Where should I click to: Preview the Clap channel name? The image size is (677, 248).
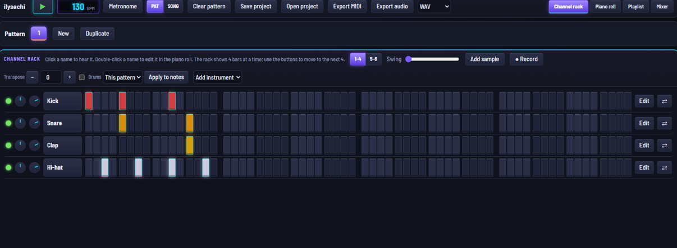tap(62, 145)
